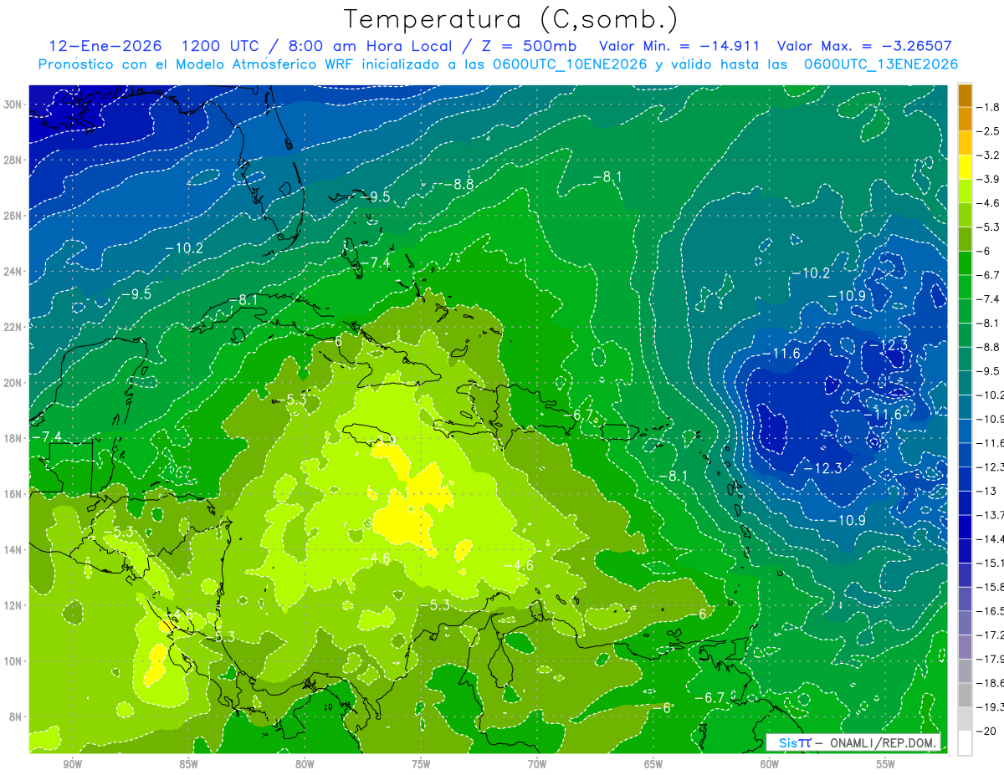
Task: Click the "-17.9" colorbar label
Action: click(x=991, y=659)
